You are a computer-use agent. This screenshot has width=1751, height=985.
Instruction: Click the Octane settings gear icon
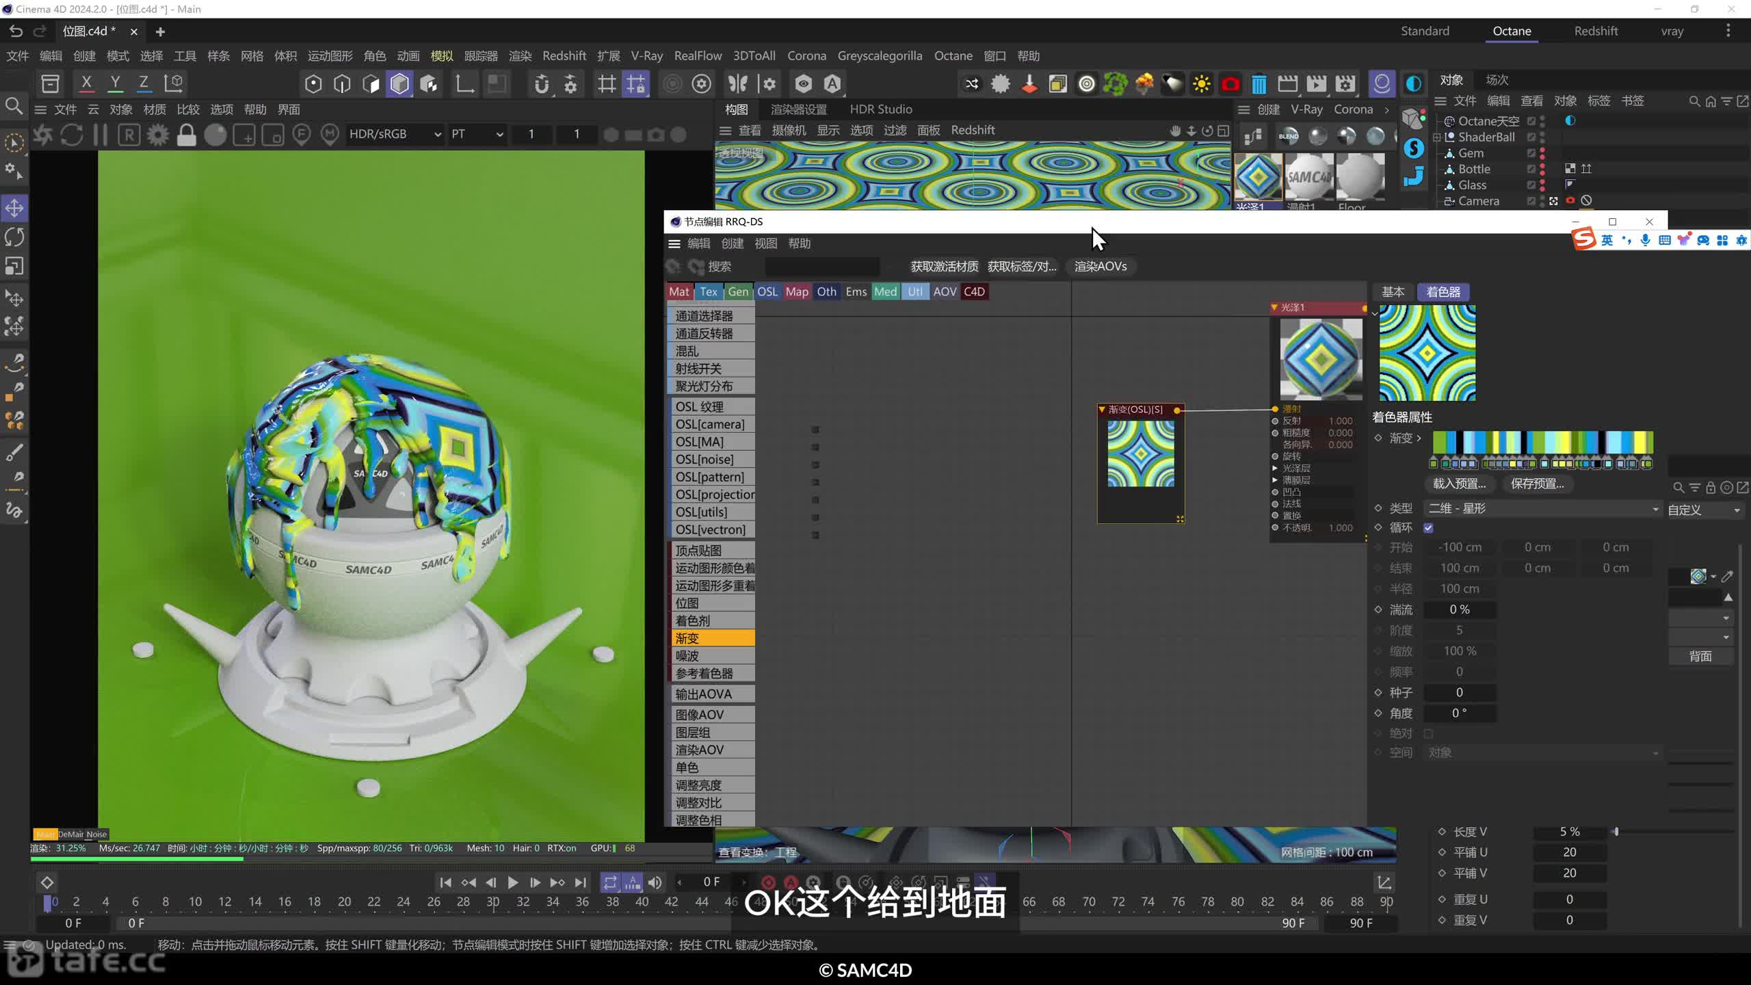point(157,135)
